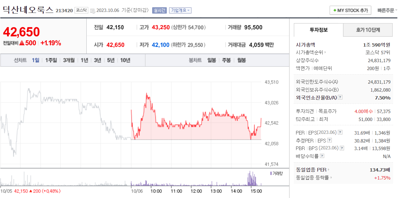Click 외국인보유주식수 value 1,862,080
Viewport: 400px width, 198px height.
click(x=380, y=90)
